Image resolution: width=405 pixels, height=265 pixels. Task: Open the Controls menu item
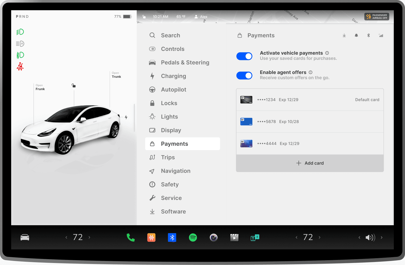click(x=183, y=49)
